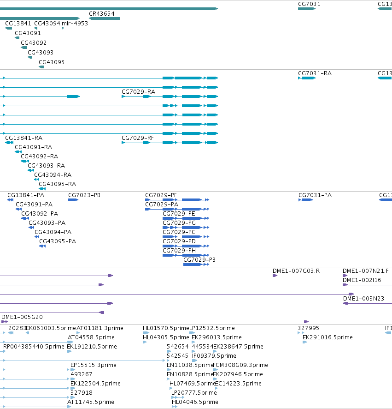The image size is (392, 409).
Task: Click the CG7023-PB protein label
Action: pyautogui.click(x=84, y=195)
